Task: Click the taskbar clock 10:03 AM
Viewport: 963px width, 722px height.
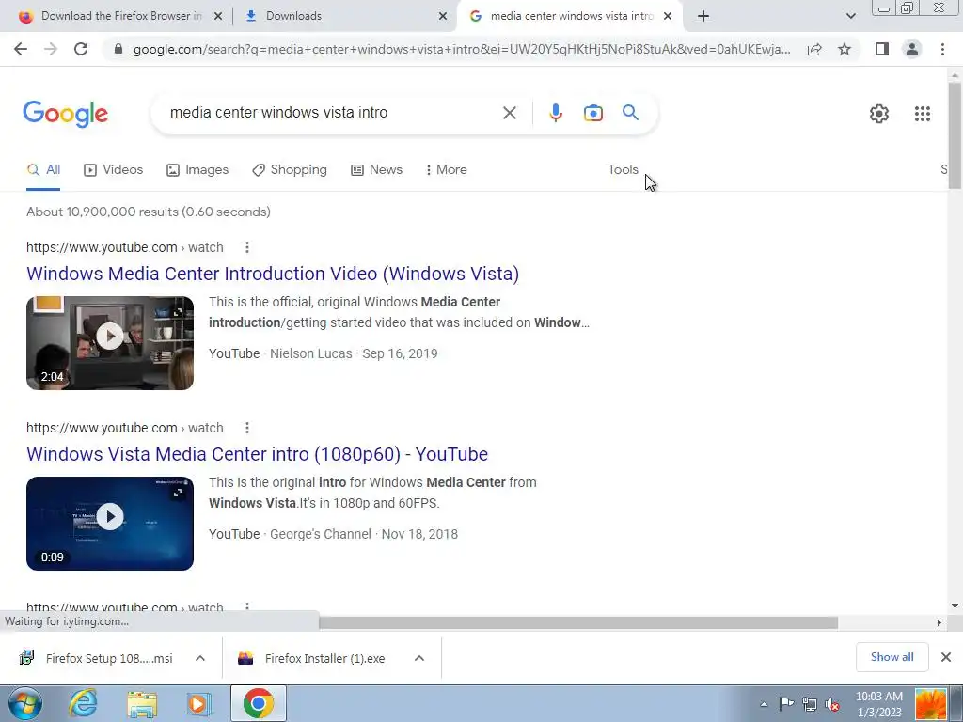Action: [879, 704]
